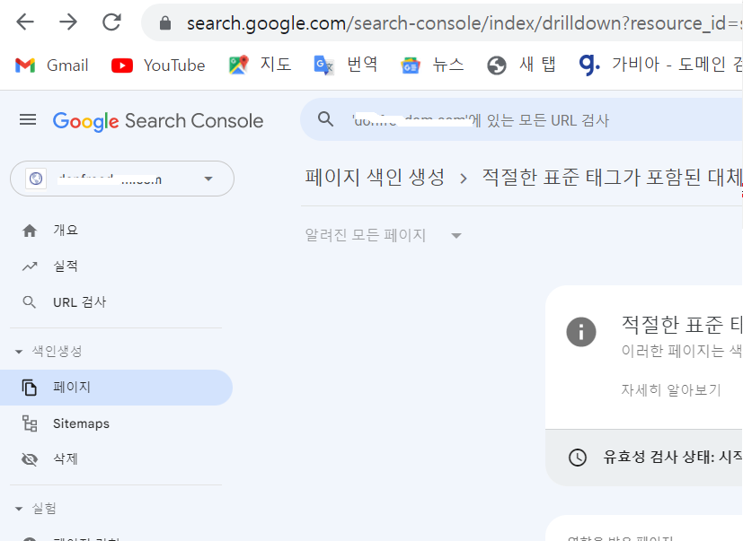Go to 페이지 색인 생성 breadcrumb
Screen dimensions: 743x541
[375, 177]
